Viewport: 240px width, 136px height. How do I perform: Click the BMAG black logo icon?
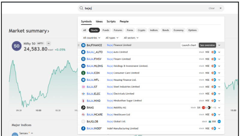pos(83,108)
